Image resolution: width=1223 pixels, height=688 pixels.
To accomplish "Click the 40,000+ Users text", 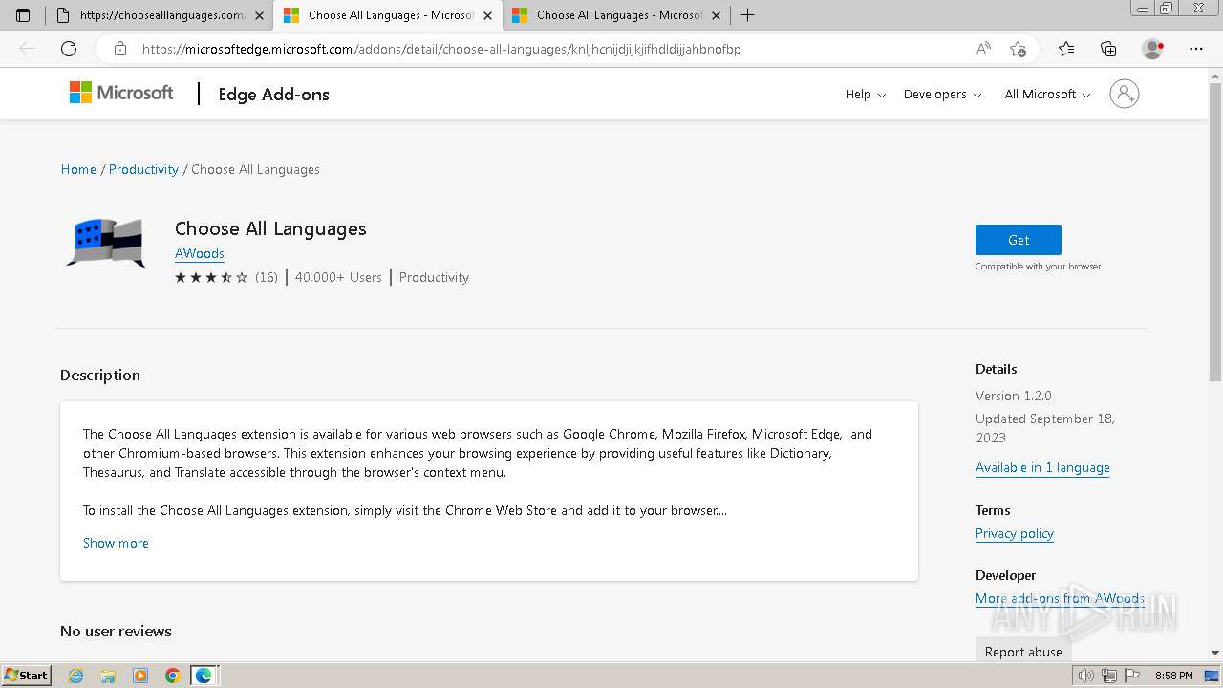I will 338,277.
